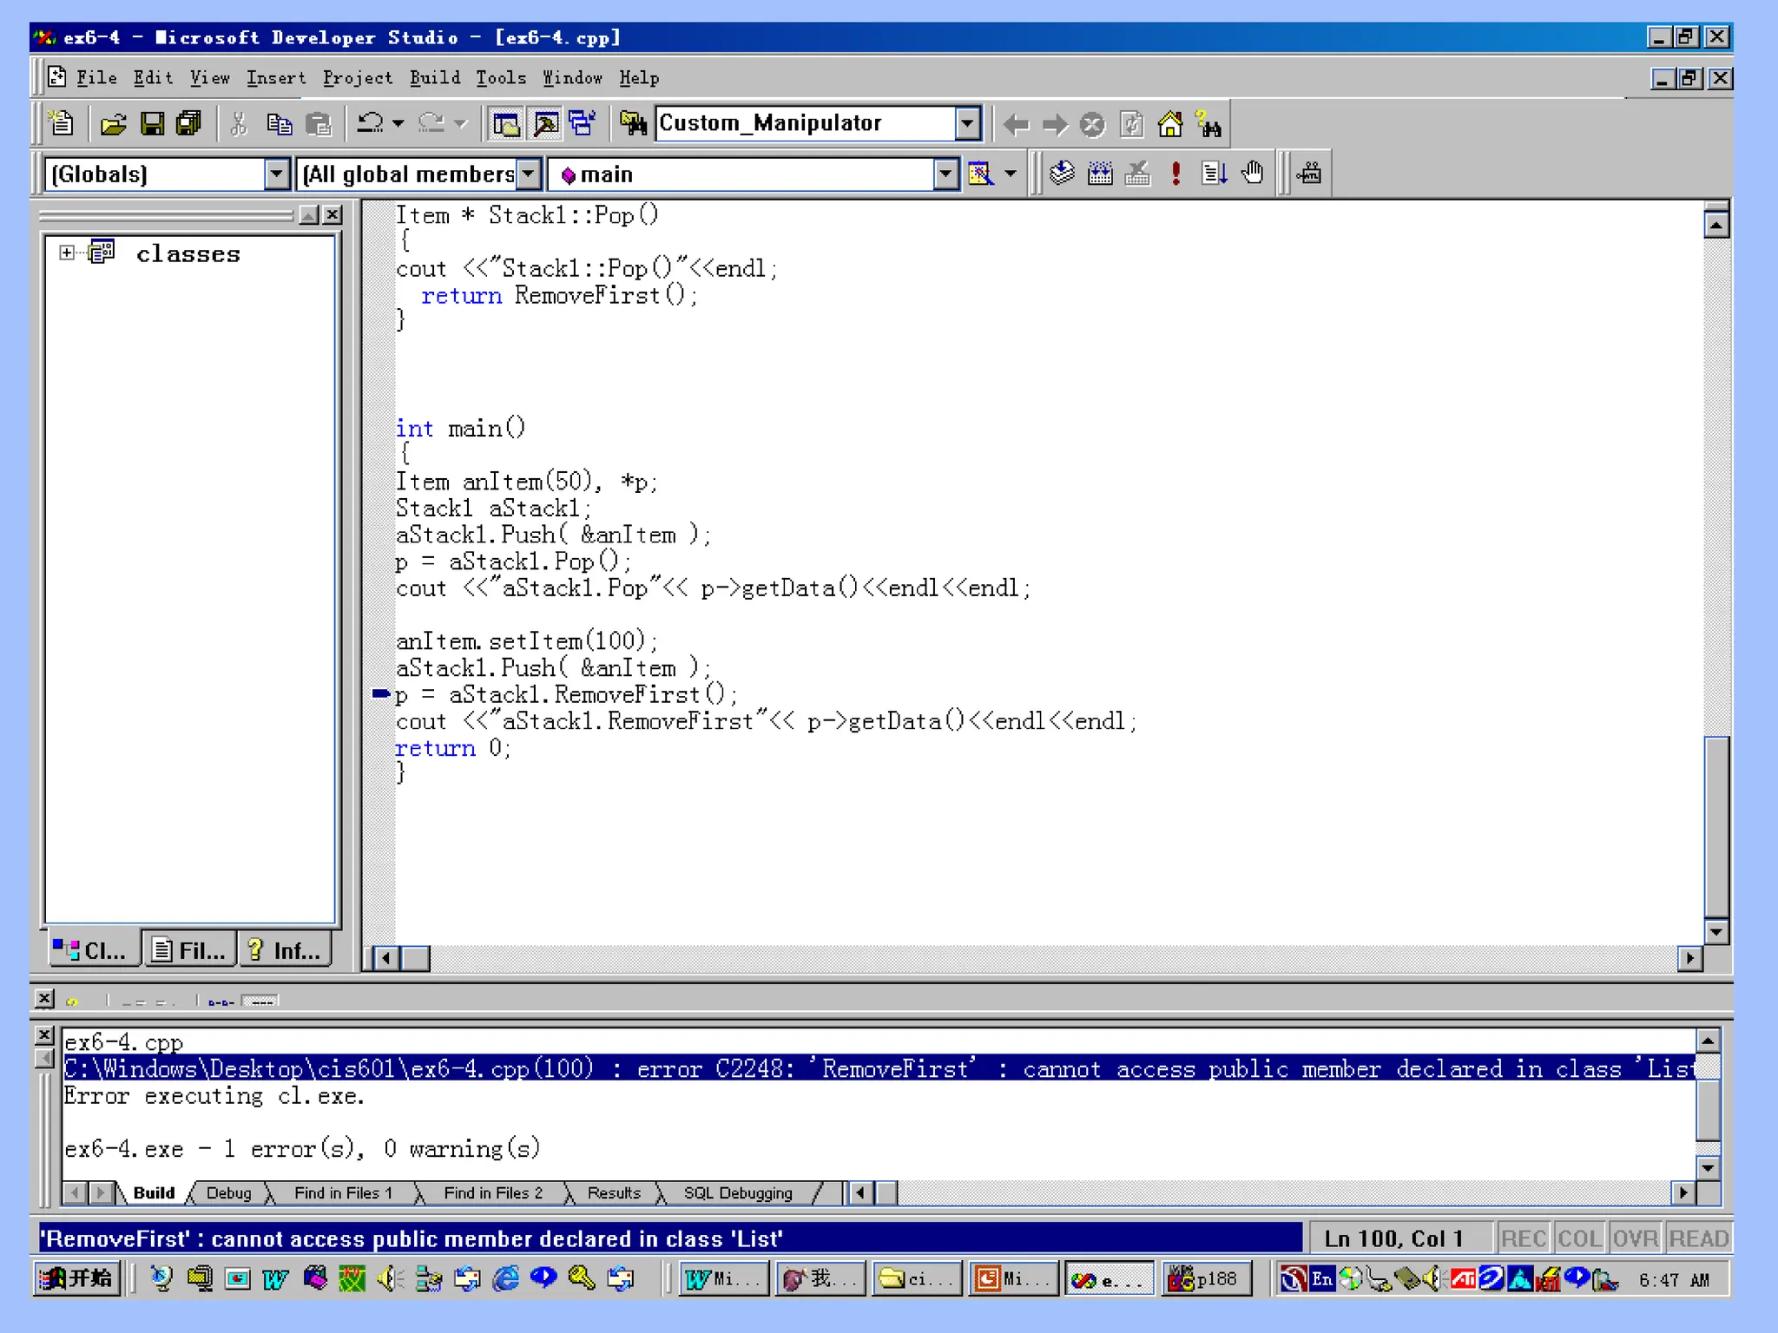This screenshot has height=1333, width=1778.
Task: Open the Tools menu
Action: coord(501,78)
